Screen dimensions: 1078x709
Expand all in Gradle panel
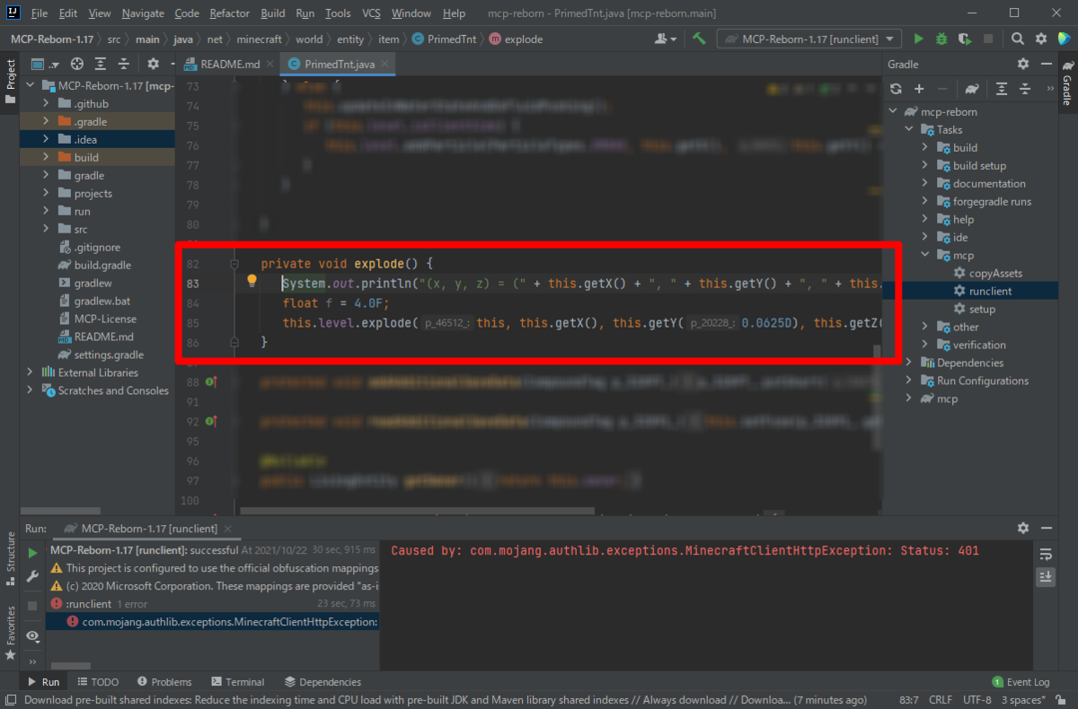(x=1002, y=88)
